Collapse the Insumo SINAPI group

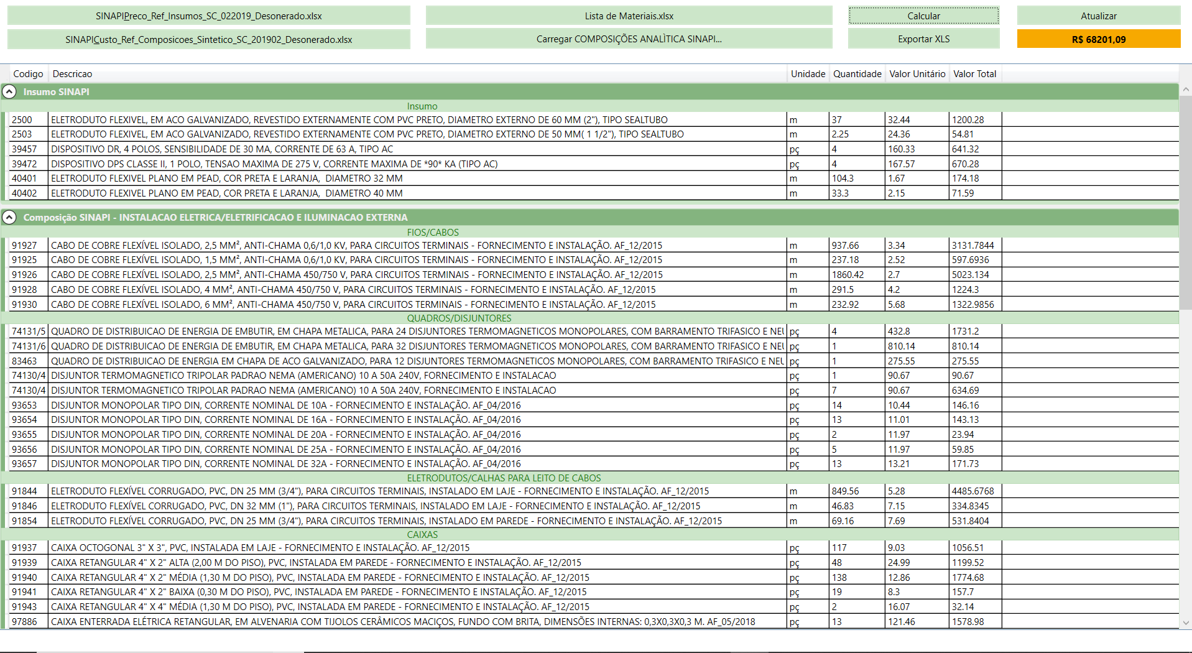pos(9,92)
